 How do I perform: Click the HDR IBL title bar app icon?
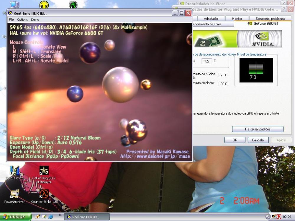[x=10, y=13]
